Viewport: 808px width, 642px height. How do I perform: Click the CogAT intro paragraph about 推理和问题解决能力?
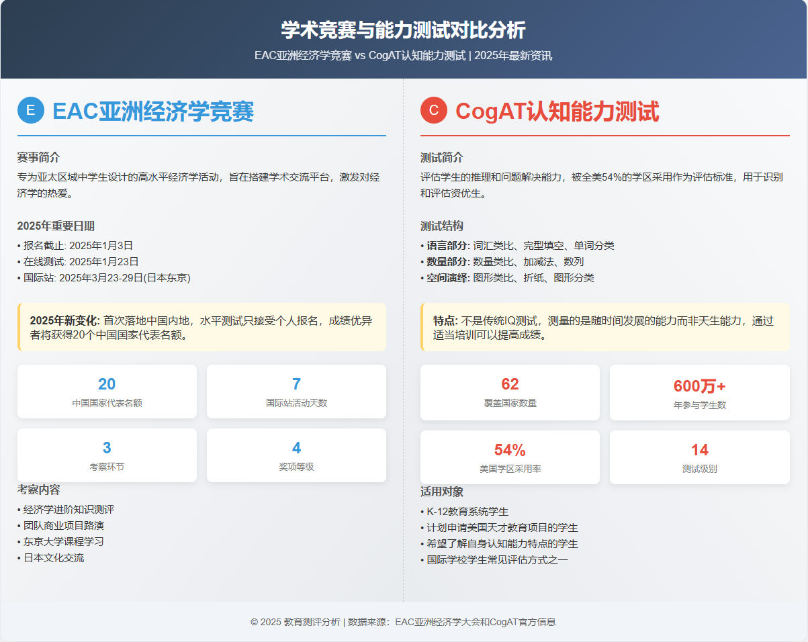602,185
